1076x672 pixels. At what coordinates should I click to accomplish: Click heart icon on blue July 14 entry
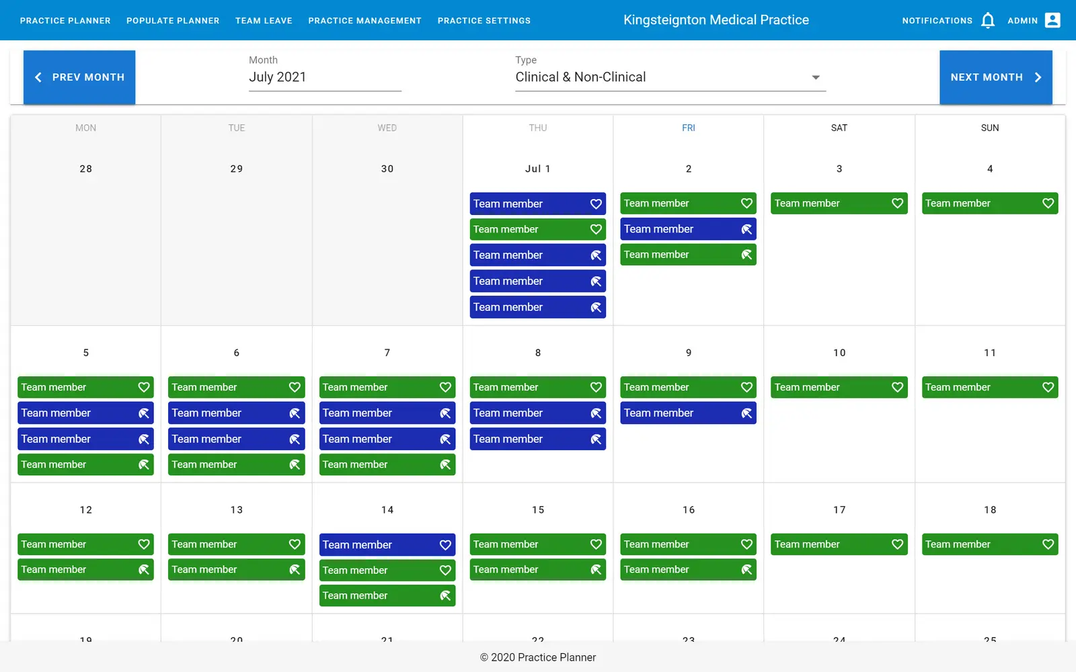click(445, 545)
